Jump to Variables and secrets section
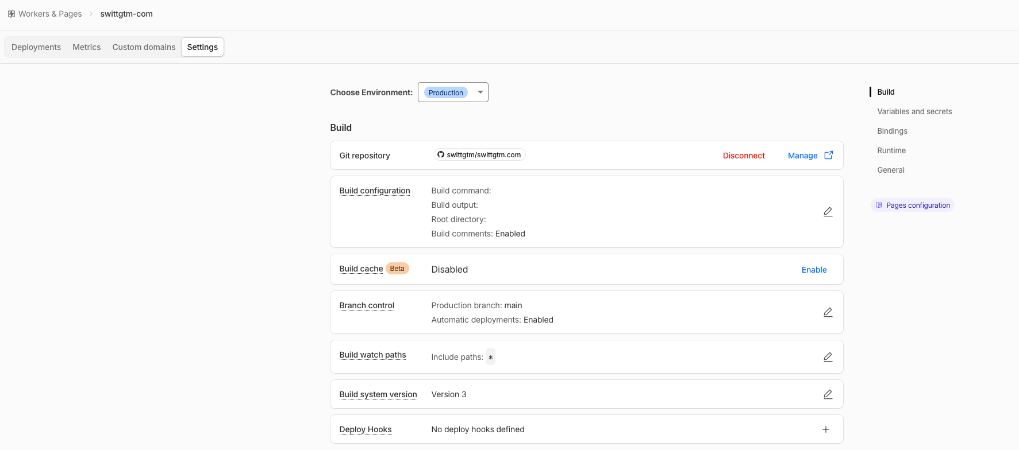 tap(914, 111)
